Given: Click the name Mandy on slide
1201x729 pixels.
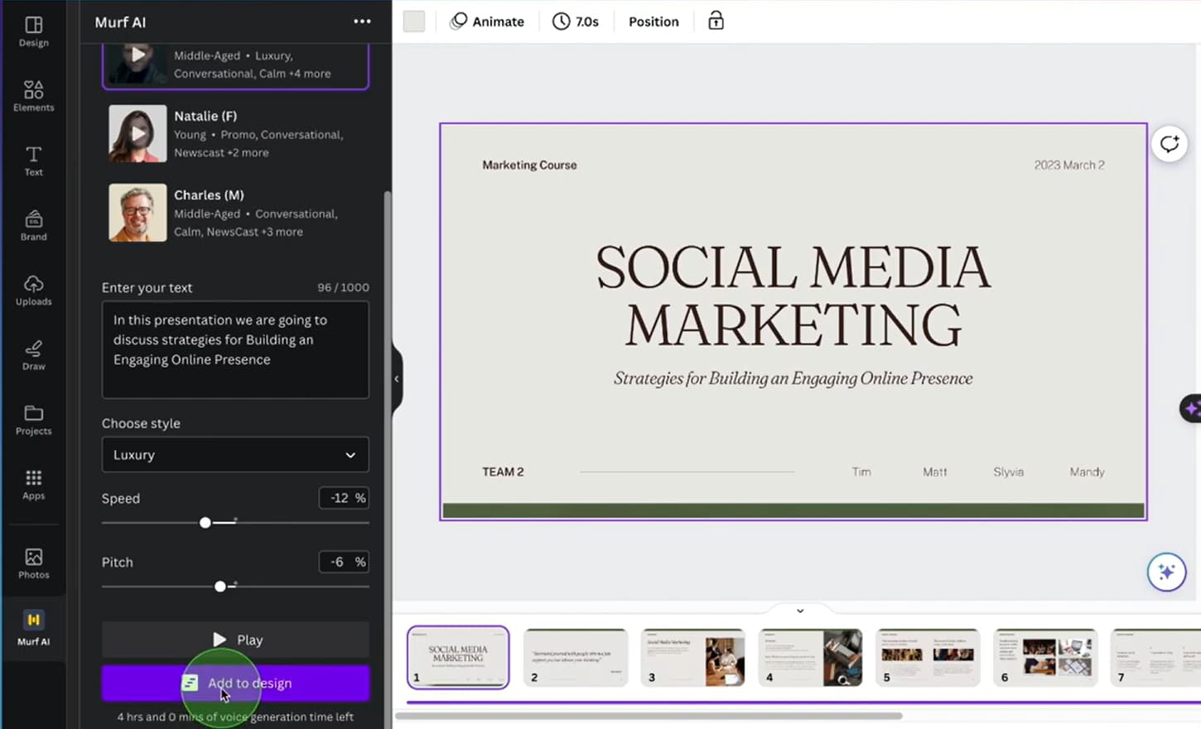Looking at the screenshot, I should click(x=1088, y=472).
